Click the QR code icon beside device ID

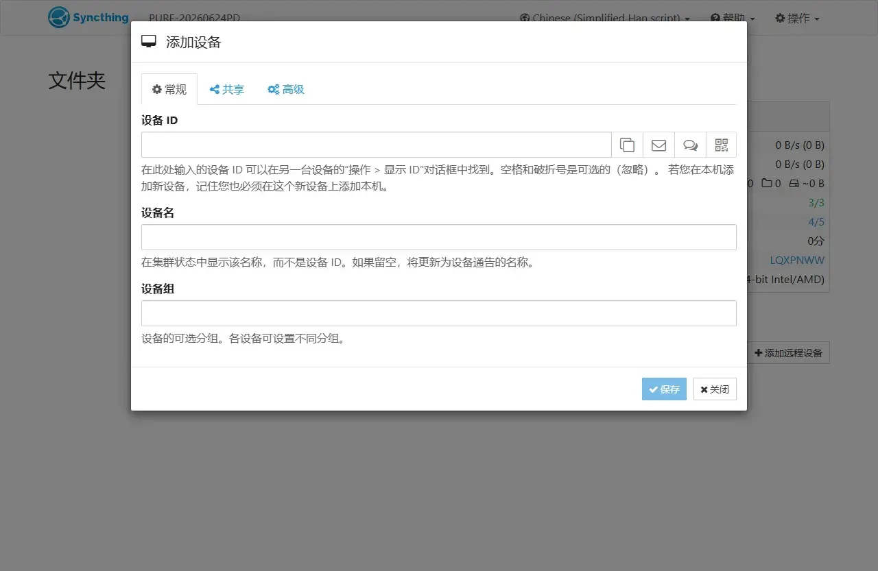721,145
